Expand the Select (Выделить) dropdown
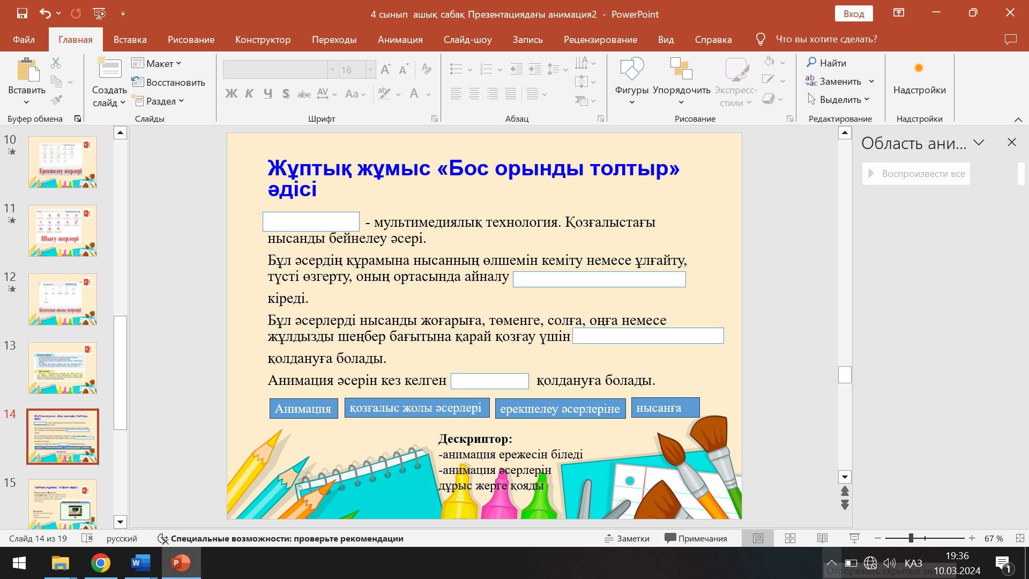1029x579 pixels. [x=839, y=99]
